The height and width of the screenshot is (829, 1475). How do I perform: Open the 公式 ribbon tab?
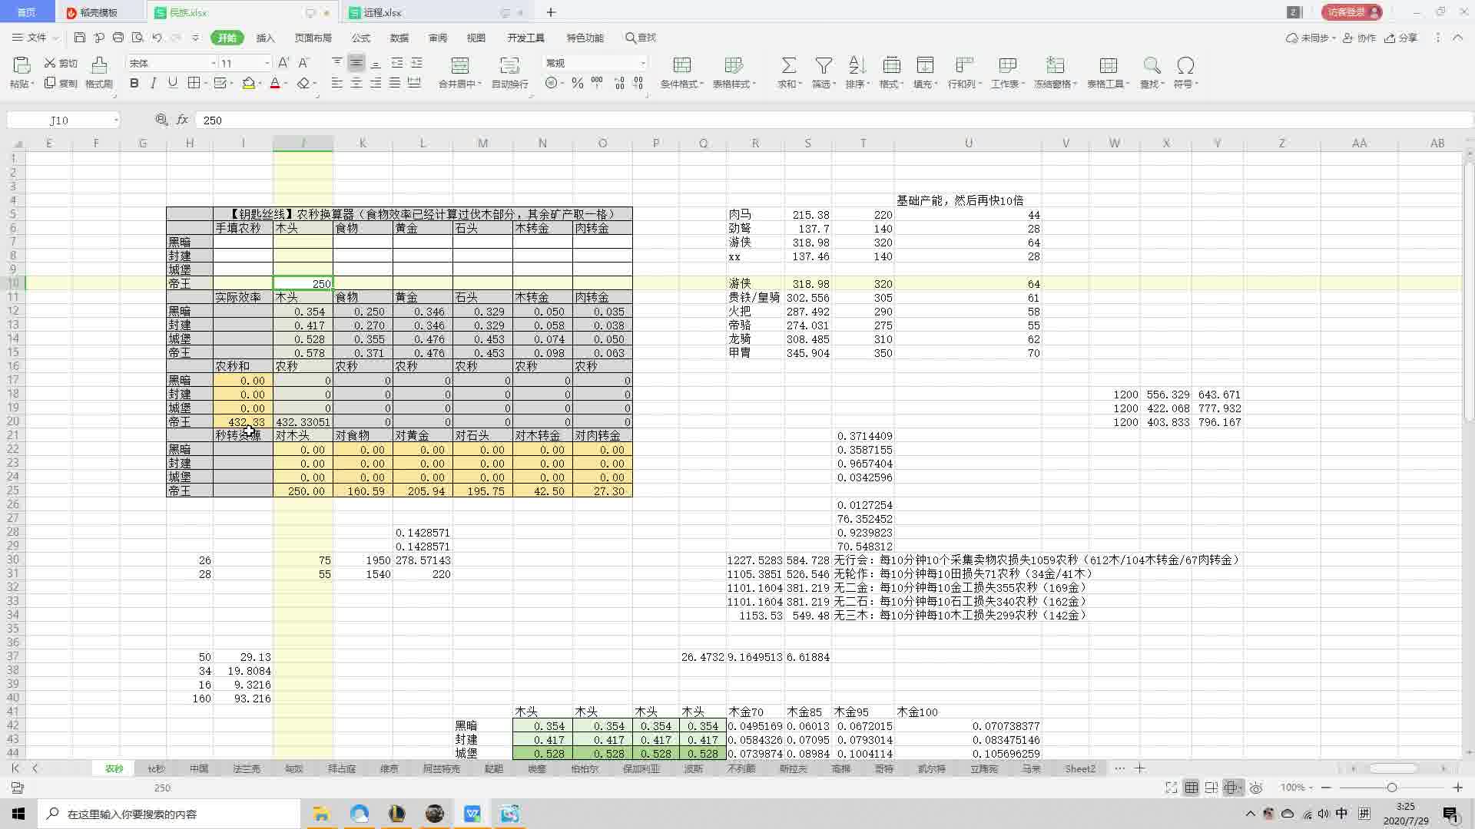pos(360,38)
